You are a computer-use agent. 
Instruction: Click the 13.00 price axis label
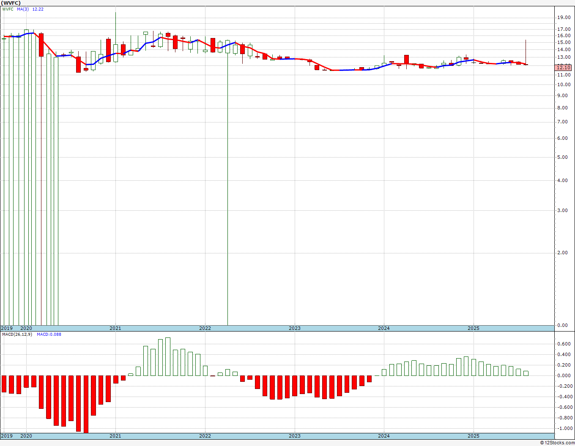tap(564, 57)
